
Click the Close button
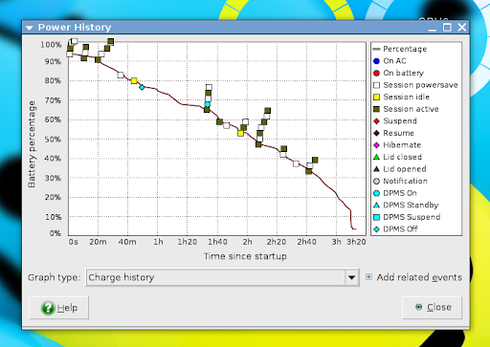[x=432, y=307]
